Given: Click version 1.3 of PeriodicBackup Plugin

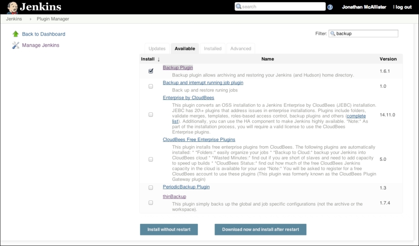Looking at the screenshot, I should pos(383,188).
